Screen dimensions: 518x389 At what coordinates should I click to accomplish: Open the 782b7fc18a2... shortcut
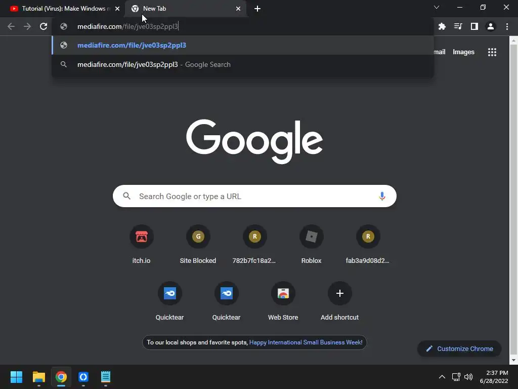(x=254, y=244)
